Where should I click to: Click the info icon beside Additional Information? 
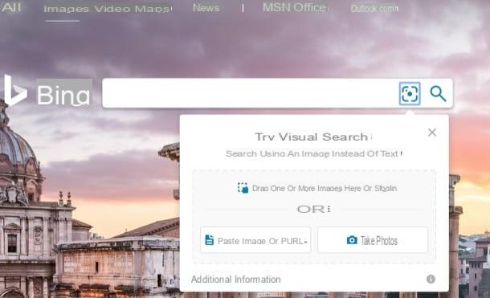pos(431,279)
